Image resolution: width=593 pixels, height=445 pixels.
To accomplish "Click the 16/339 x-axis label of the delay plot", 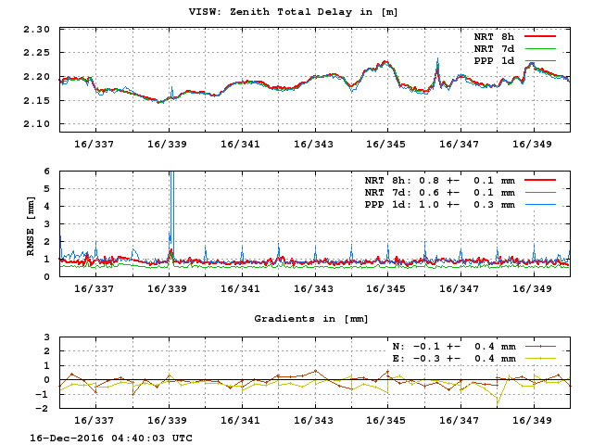I will pyautogui.click(x=167, y=145).
